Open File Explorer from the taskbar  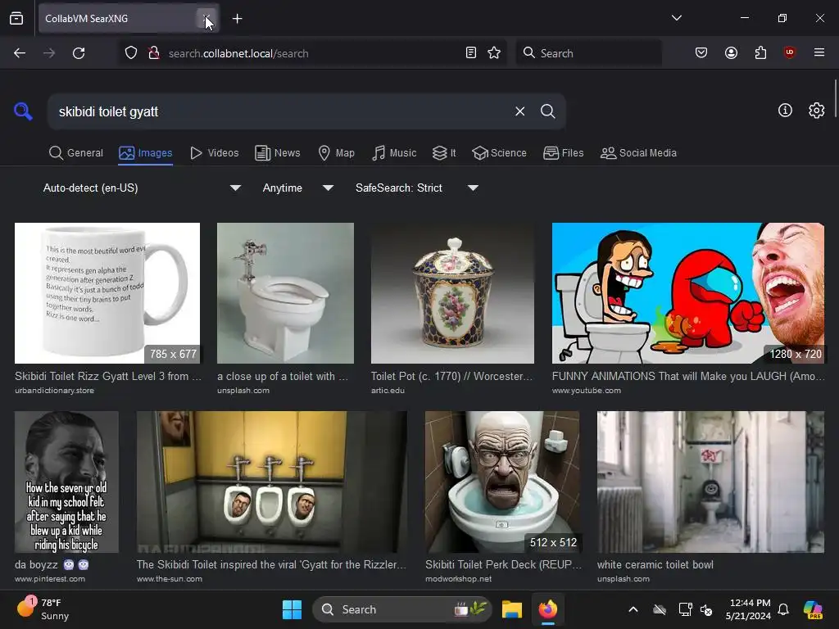click(511, 609)
